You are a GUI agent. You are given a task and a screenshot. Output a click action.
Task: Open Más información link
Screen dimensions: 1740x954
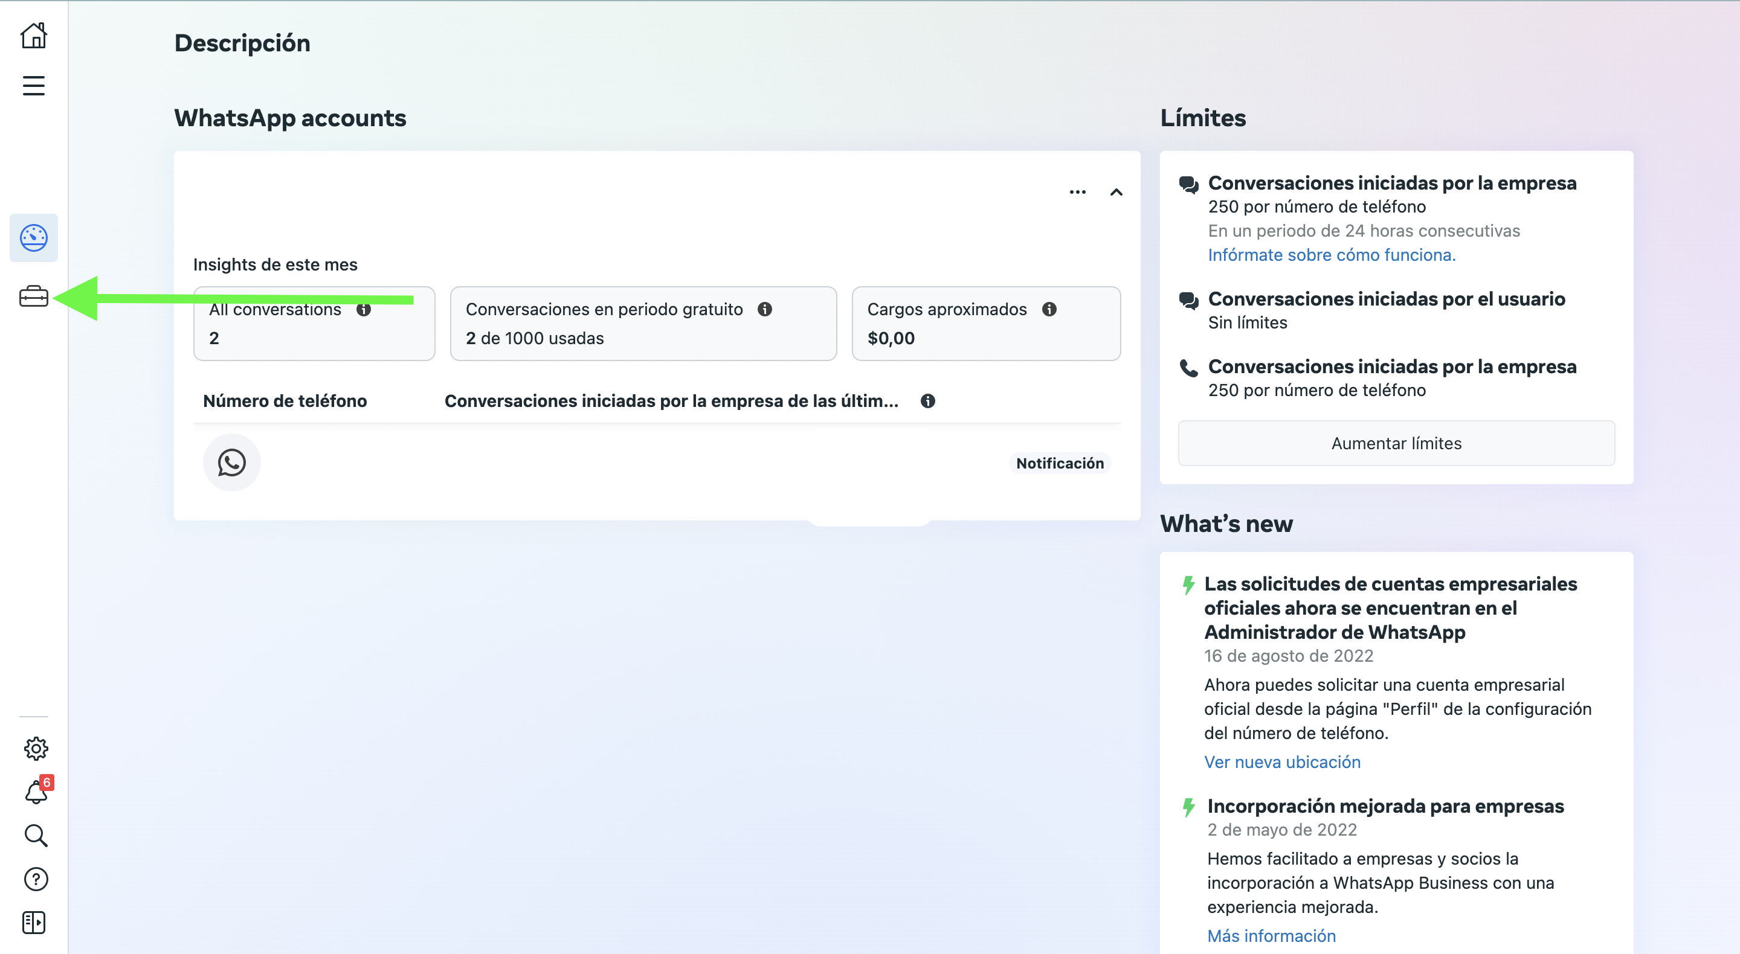tap(1271, 936)
